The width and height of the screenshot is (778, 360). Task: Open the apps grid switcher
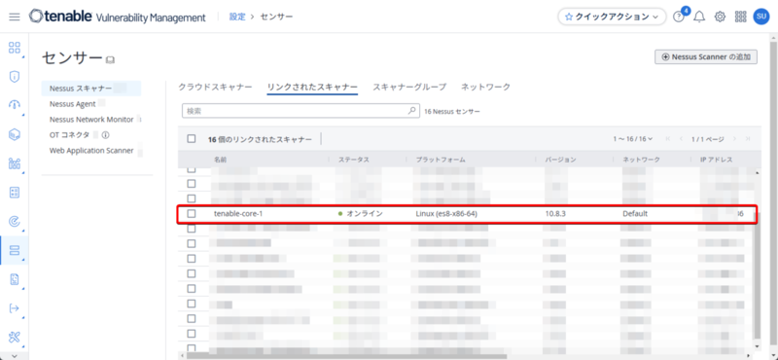click(x=740, y=17)
